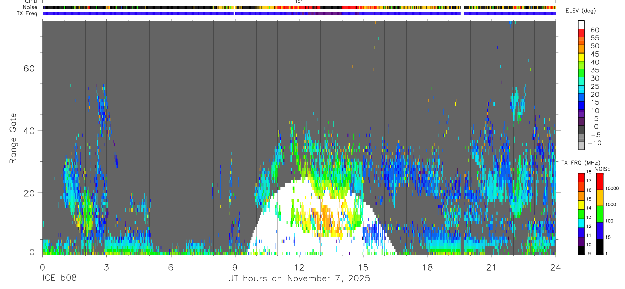Click the −10 label on ELEV colorbar
Screen dimensions: 625x289
click(x=593, y=143)
